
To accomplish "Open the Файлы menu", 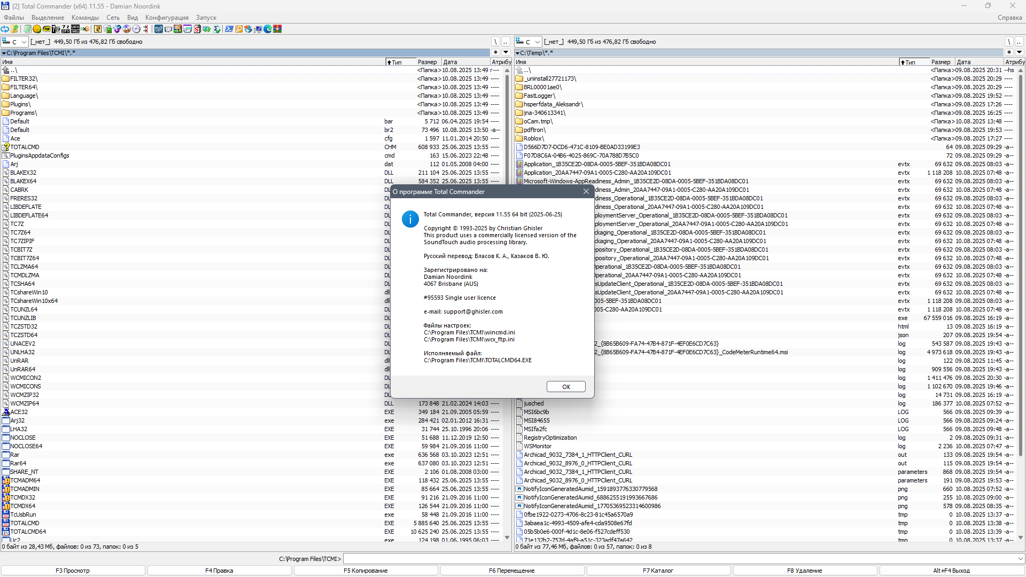I will pos(14,18).
